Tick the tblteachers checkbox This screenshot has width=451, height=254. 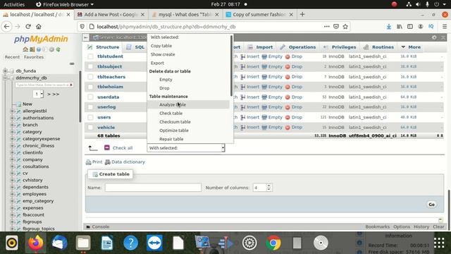click(91, 77)
